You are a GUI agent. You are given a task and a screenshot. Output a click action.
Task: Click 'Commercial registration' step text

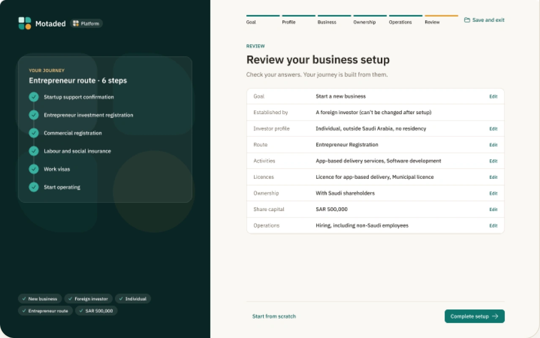click(73, 133)
